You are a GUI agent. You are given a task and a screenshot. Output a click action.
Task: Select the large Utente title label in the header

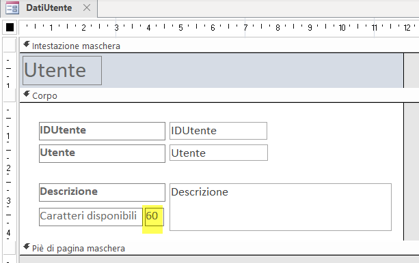(x=62, y=70)
